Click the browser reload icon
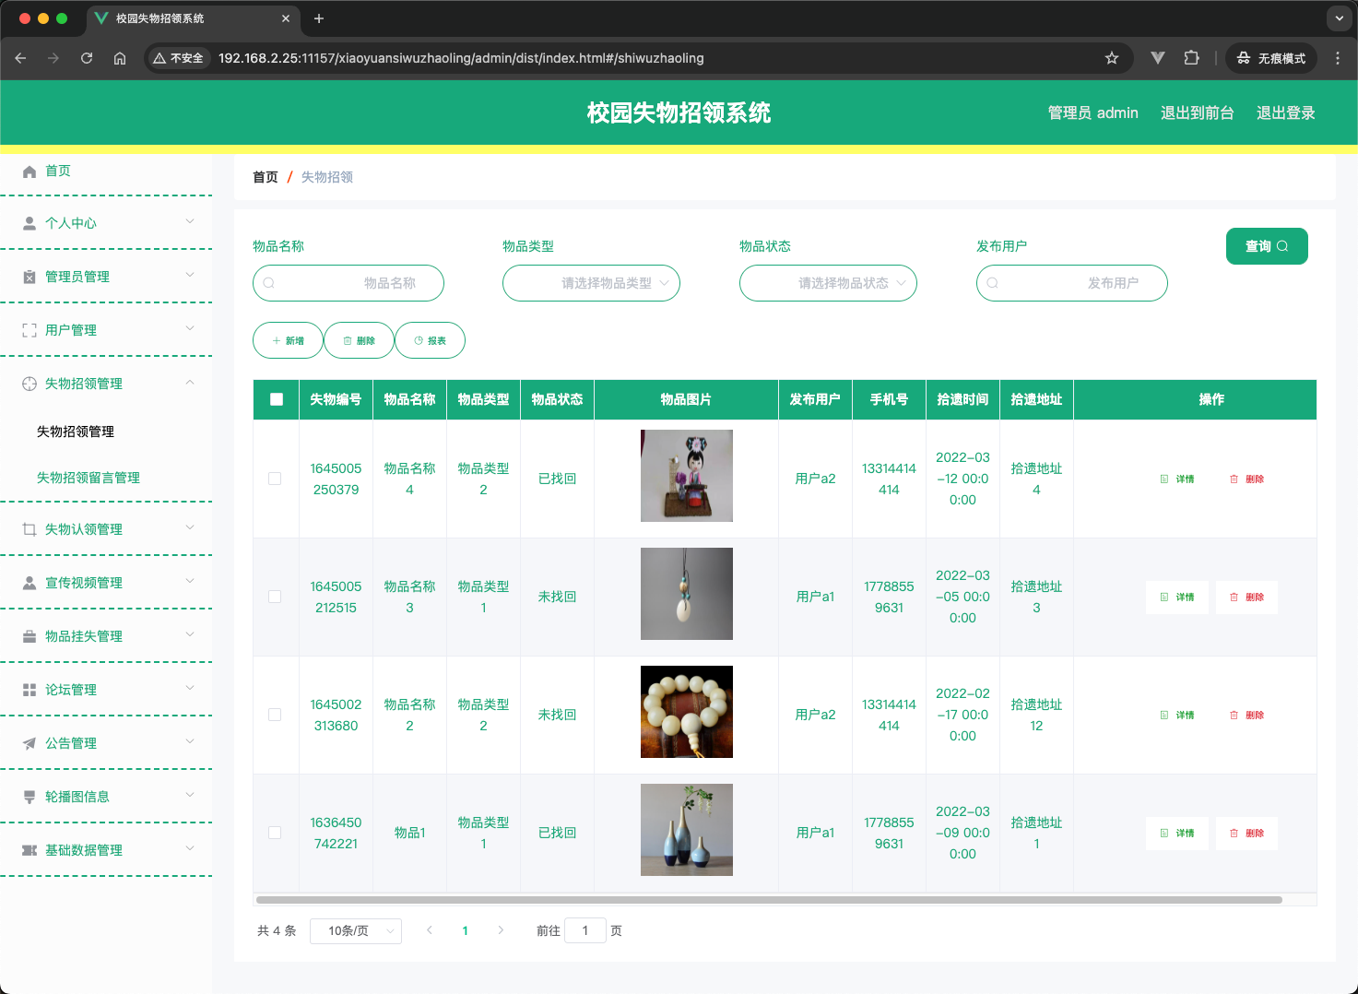 87,58
